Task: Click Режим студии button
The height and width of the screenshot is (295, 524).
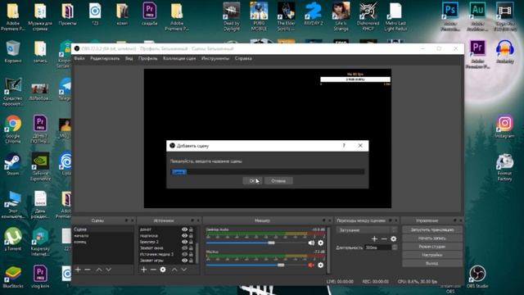Action: [432, 247]
